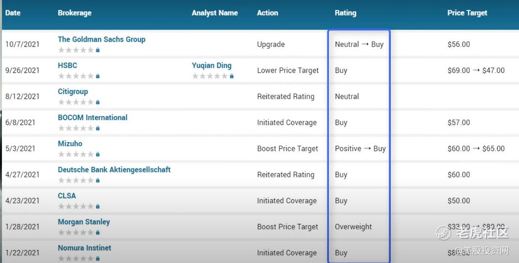
Task: Select the date cell 10/7/2021
Action: [22, 44]
